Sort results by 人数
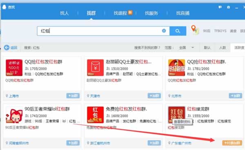 pos(223,48)
